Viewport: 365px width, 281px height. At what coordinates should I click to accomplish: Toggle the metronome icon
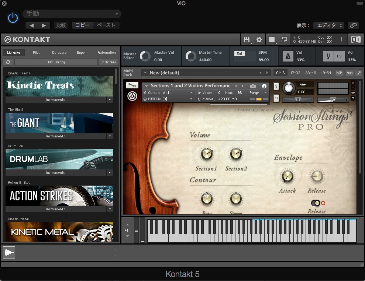288,56
